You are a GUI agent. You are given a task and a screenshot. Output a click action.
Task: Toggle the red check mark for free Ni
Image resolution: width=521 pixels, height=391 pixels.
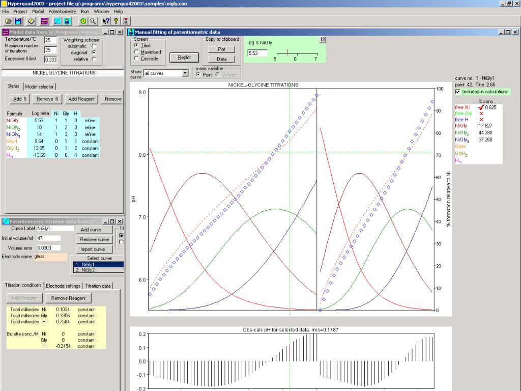(481, 107)
